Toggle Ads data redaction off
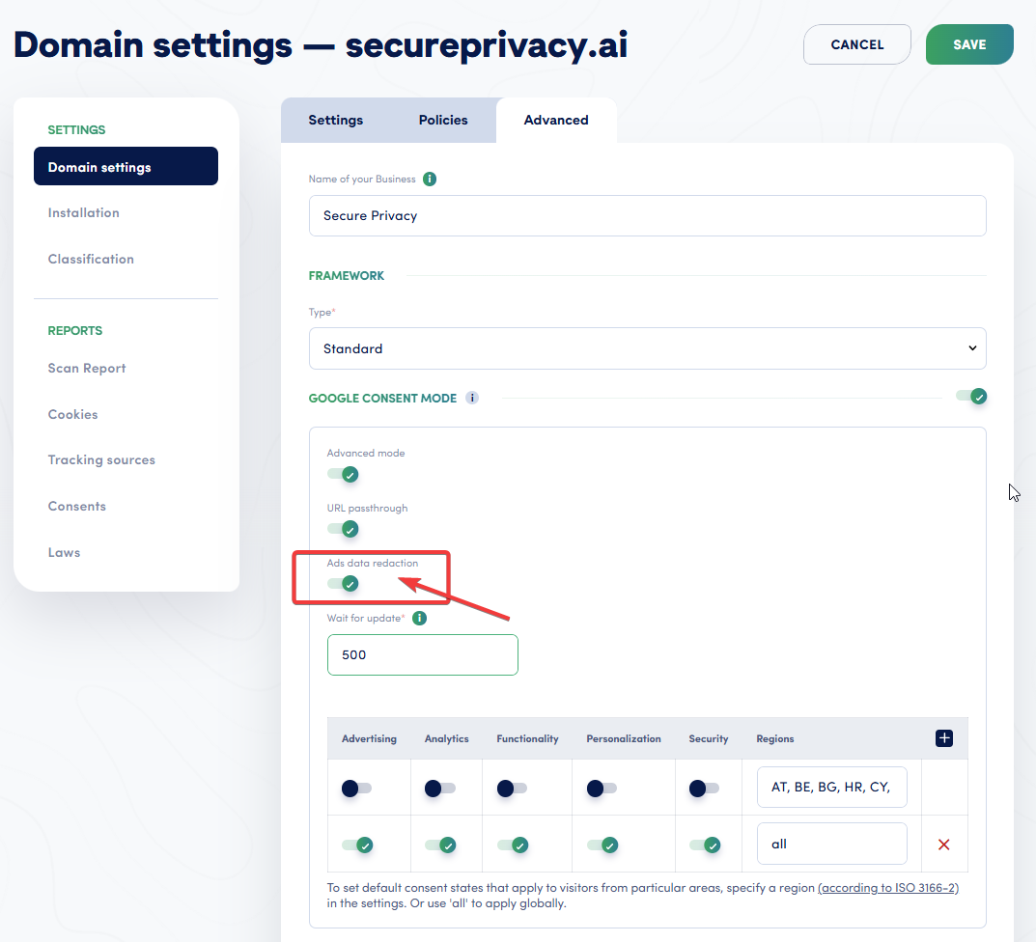This screenshot has width=1036, height=942. pos(344,583)
